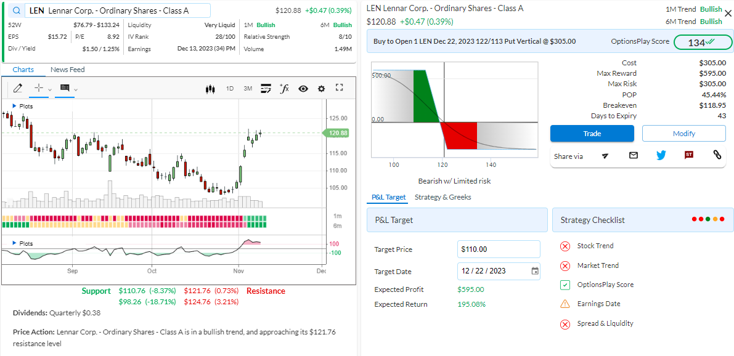Click the Dividends Quarterly $0.38 text

57,313
